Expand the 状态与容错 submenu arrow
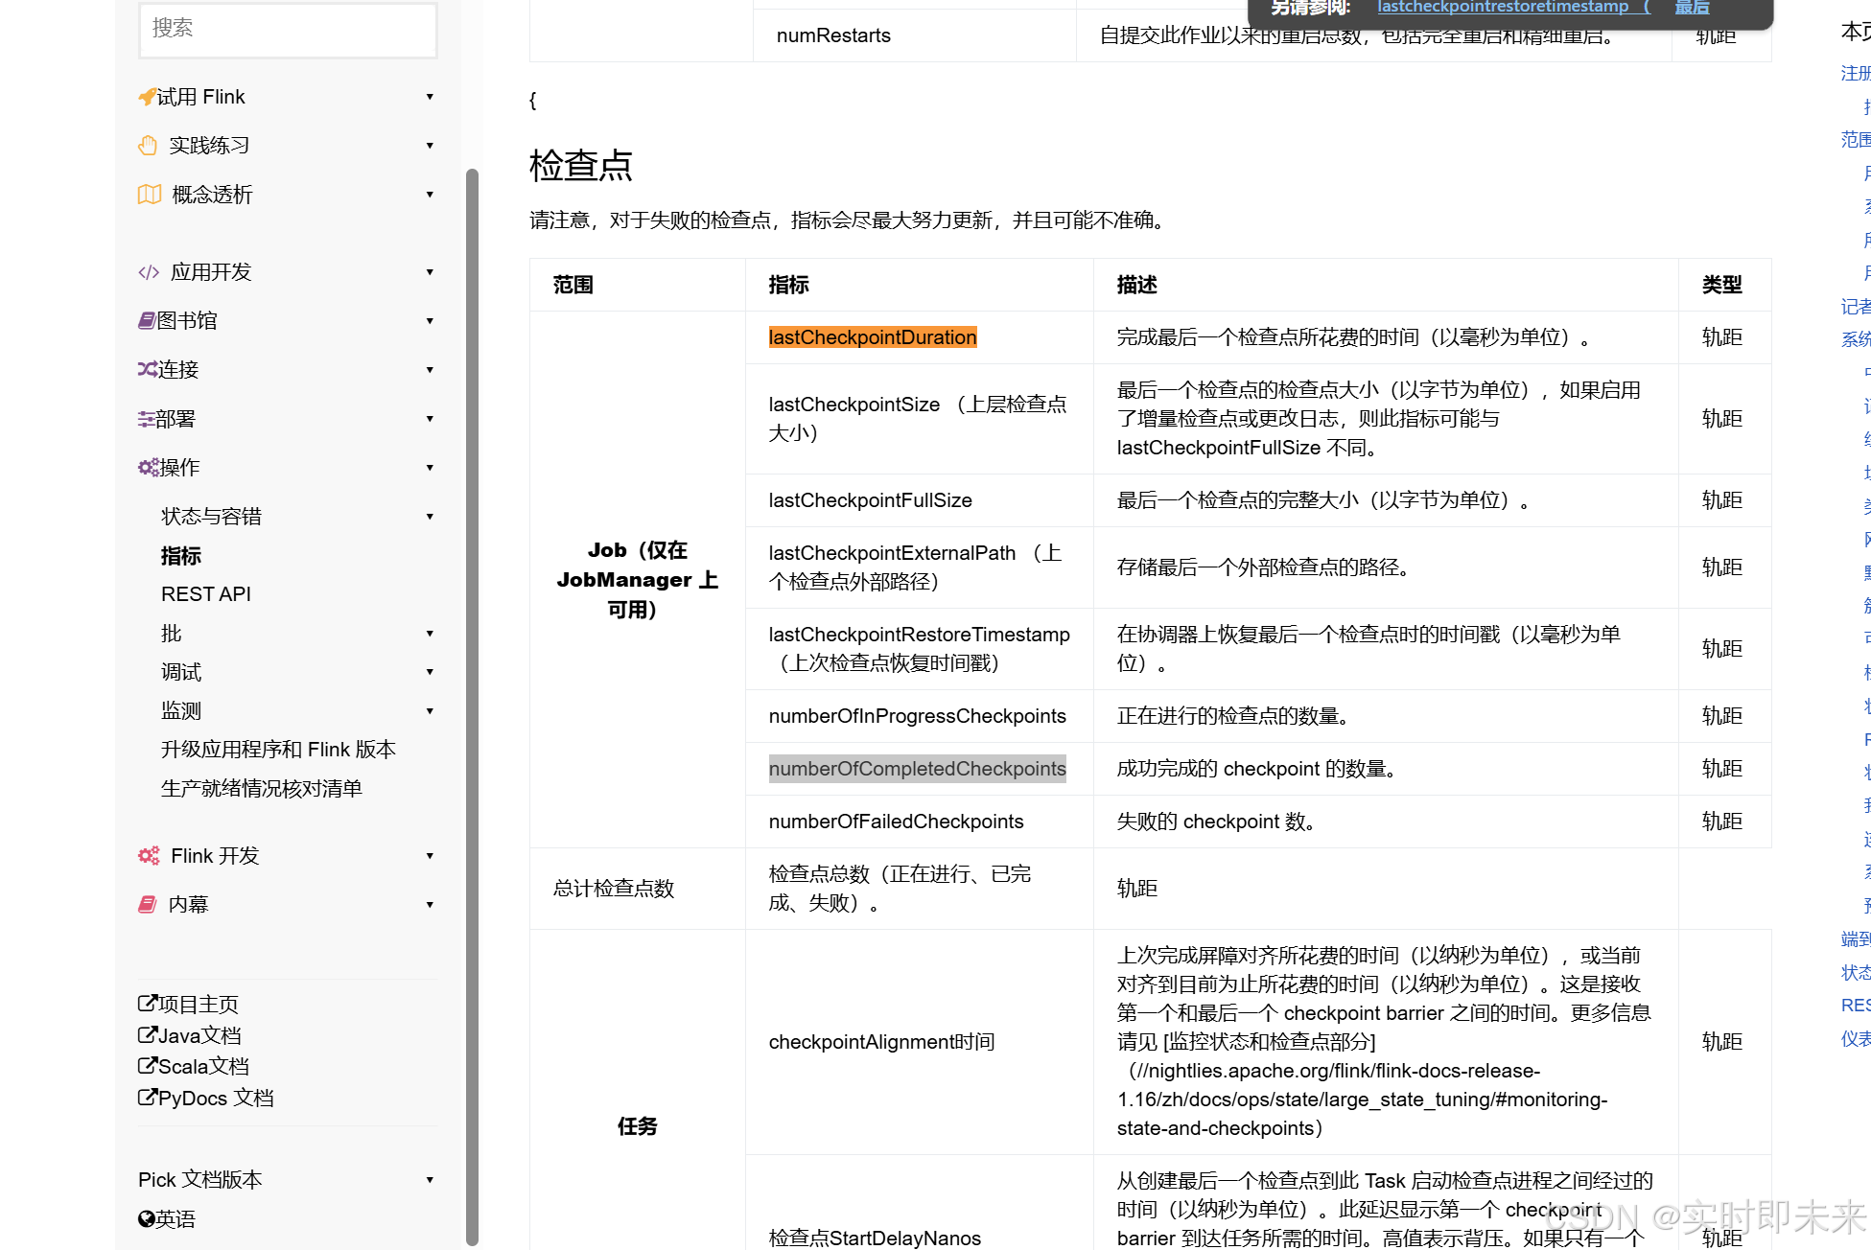Image resolution: width=1871 pixels, height=1250 pixels. tap(430, 517)
